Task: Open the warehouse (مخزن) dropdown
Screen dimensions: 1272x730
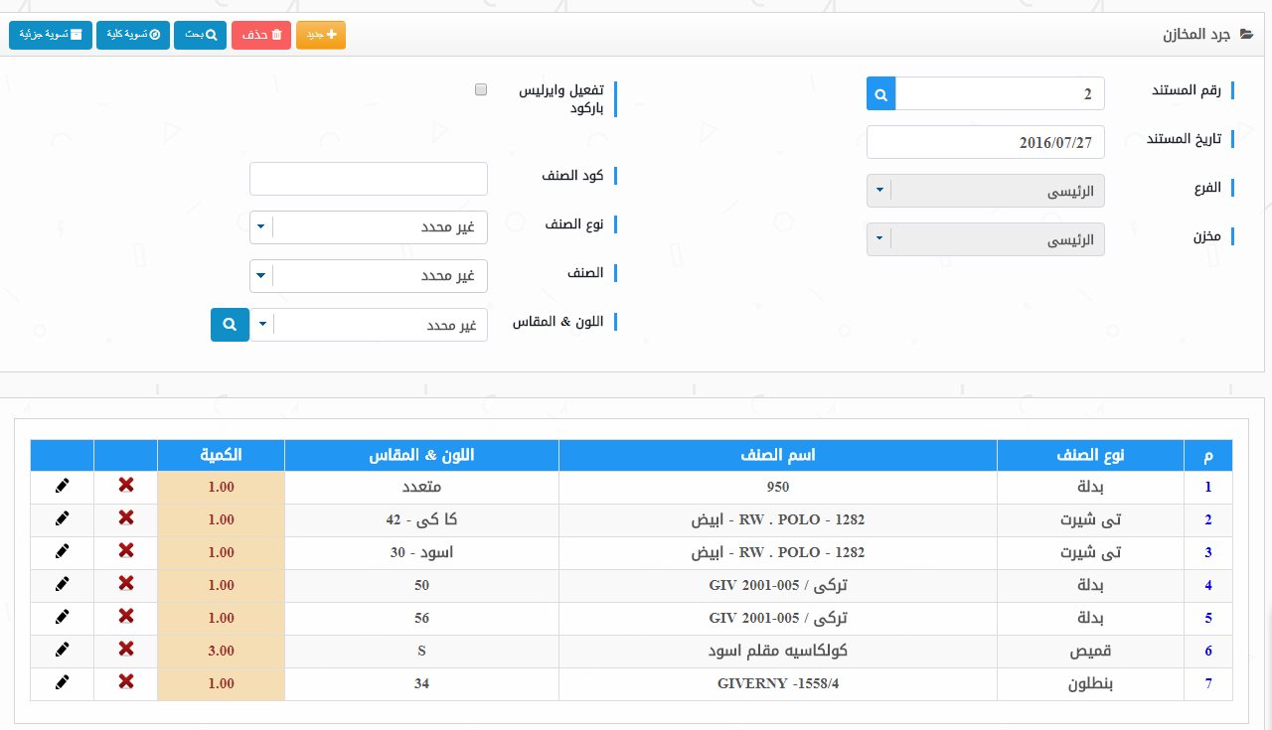Action: click(x=985, y=239)
